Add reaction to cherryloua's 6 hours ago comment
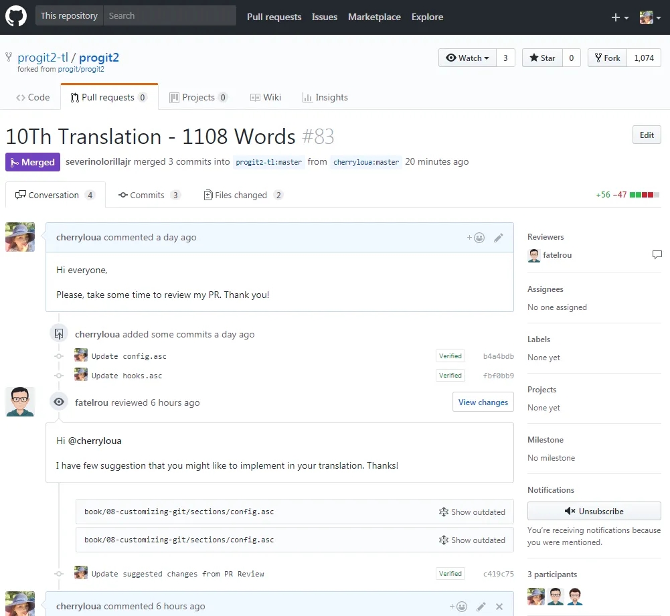The height and width of the screenshot is (616, 670). [x=458, y=606]
